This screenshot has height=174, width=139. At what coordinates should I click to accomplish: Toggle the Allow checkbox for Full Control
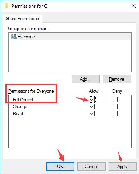(x=92, y=99)
